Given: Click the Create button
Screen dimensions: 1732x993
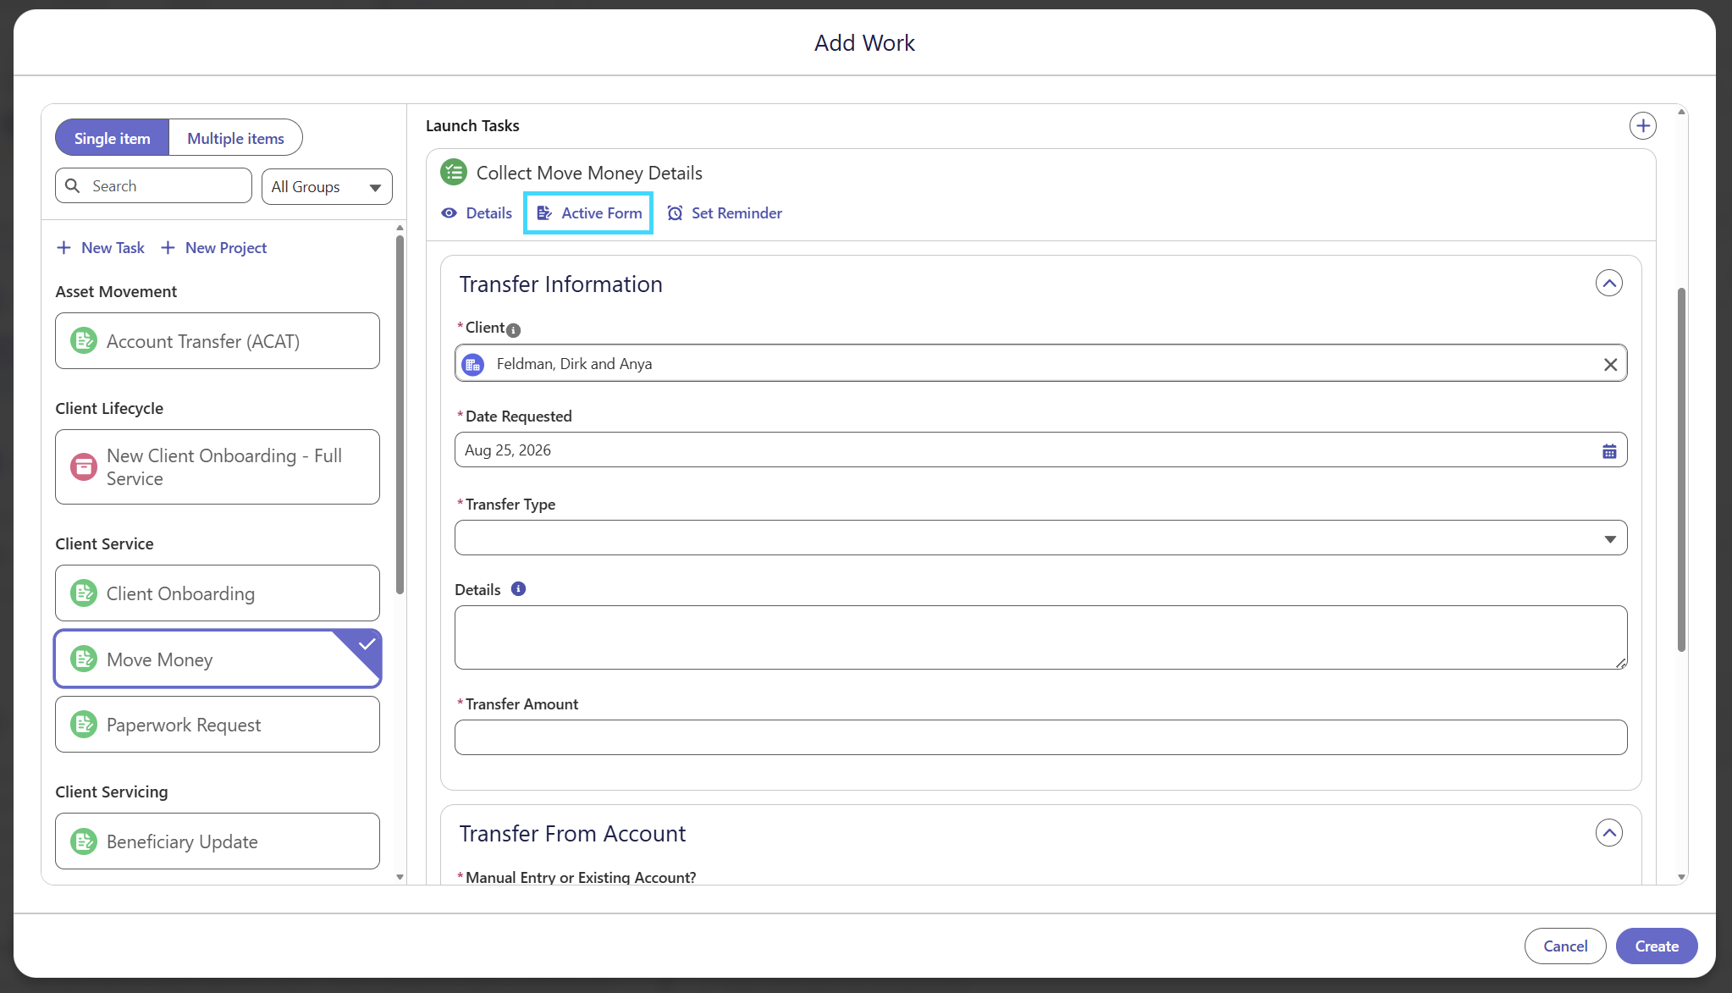Looking at the screenshot, I should coord(1656,946).
